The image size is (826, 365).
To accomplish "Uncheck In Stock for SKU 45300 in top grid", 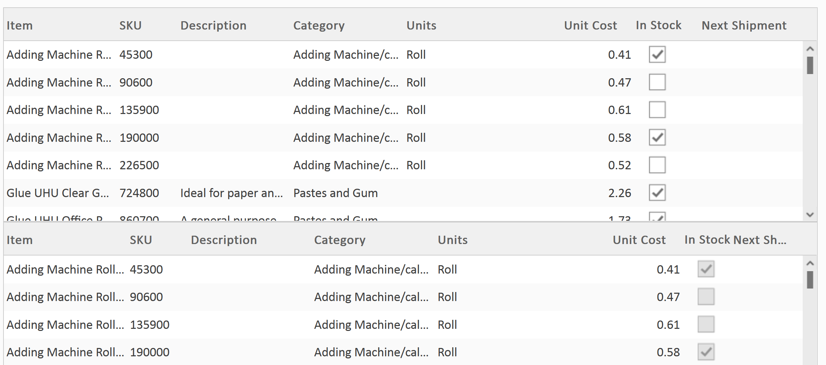I will [x=657, y=55].
